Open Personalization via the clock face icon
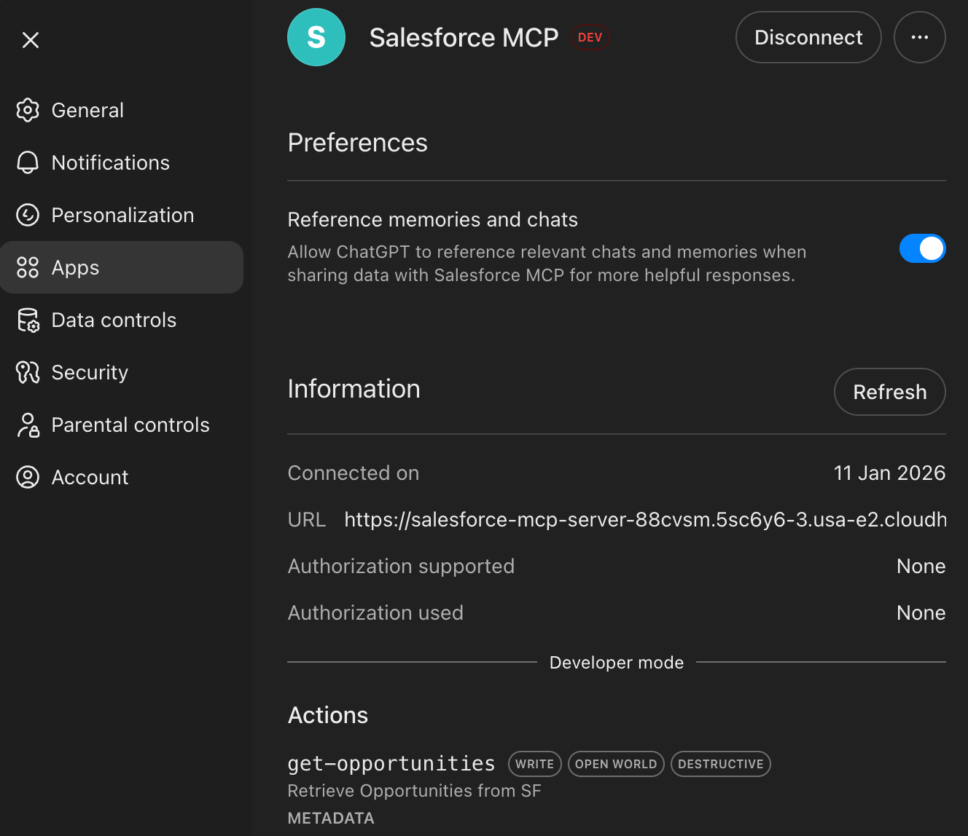 click(28, 215)
